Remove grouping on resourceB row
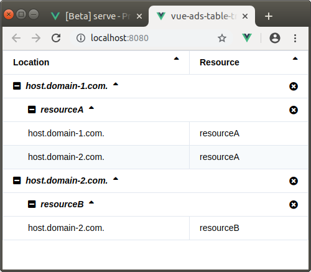Viewport: 311px width, 272px height. click(x=294, y=205)
